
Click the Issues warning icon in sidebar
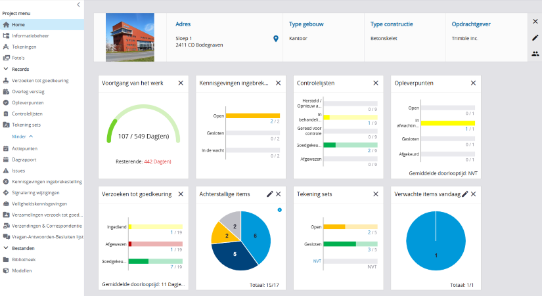tap(7, 170)
